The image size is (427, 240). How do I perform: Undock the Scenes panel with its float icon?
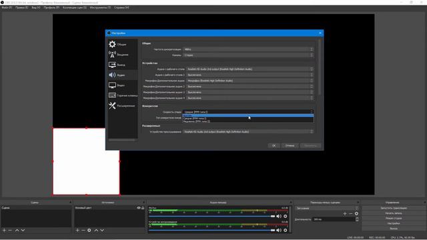click(x=70, y=203)
